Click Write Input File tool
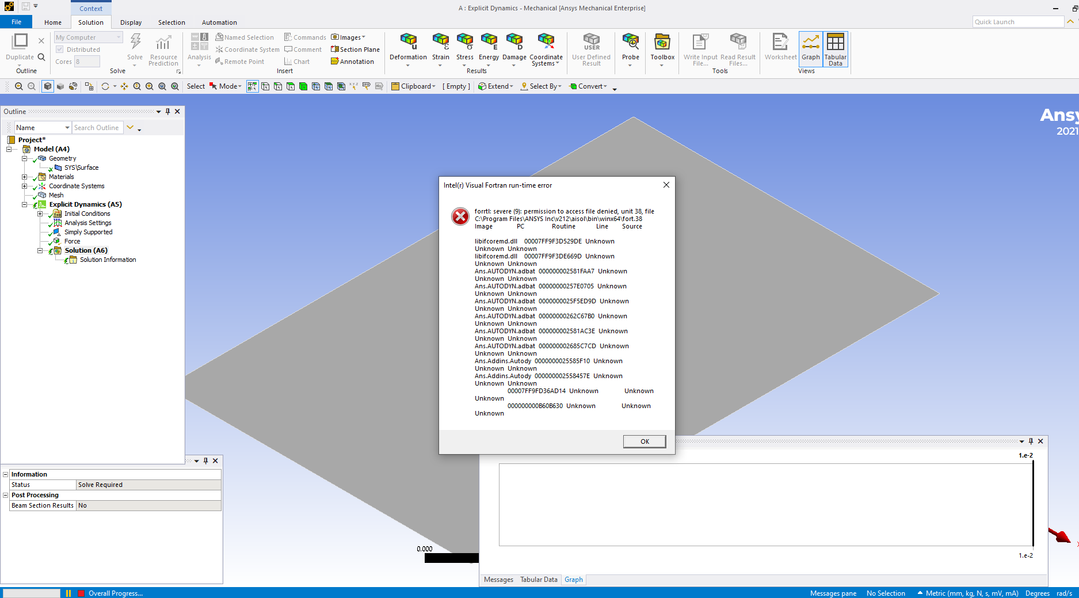 click(x=700, y=49)
